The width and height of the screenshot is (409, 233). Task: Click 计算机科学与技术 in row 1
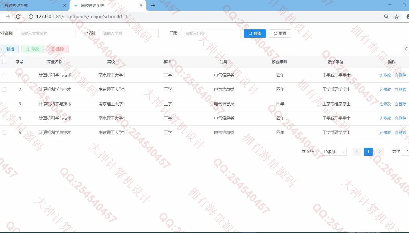click(x=55, y=75)
